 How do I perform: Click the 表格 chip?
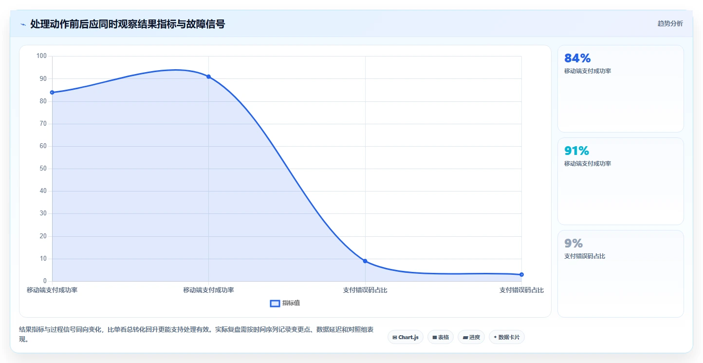coord(441,337)
